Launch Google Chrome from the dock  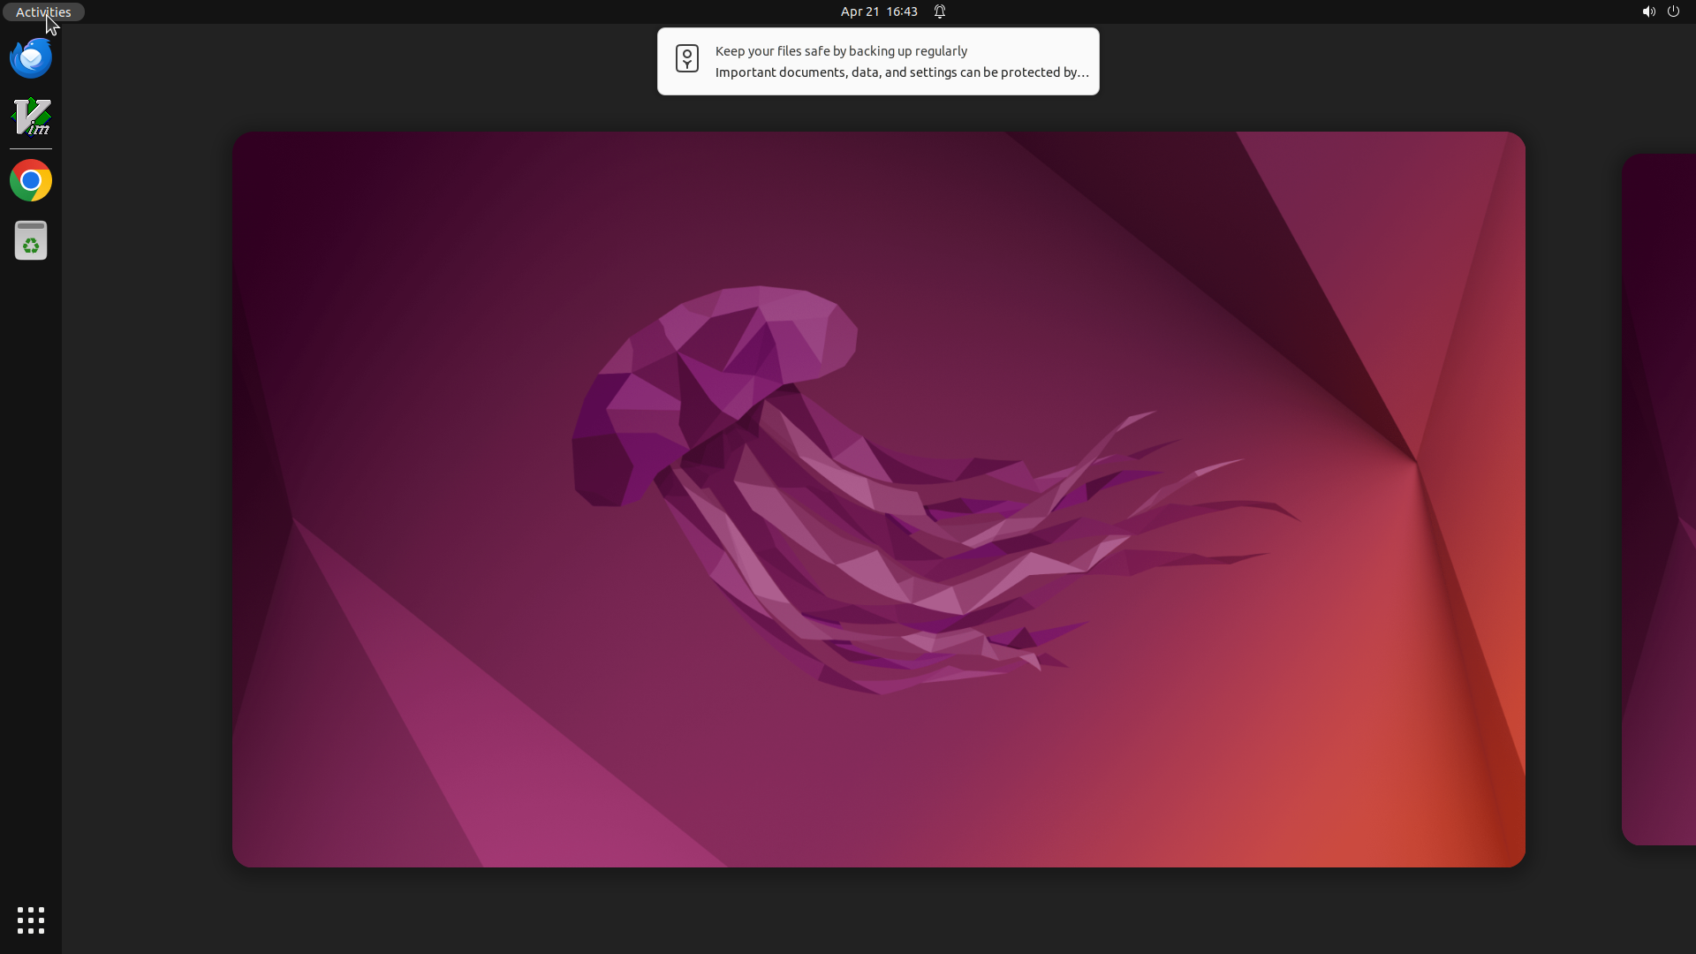click(x=31, y=181)
